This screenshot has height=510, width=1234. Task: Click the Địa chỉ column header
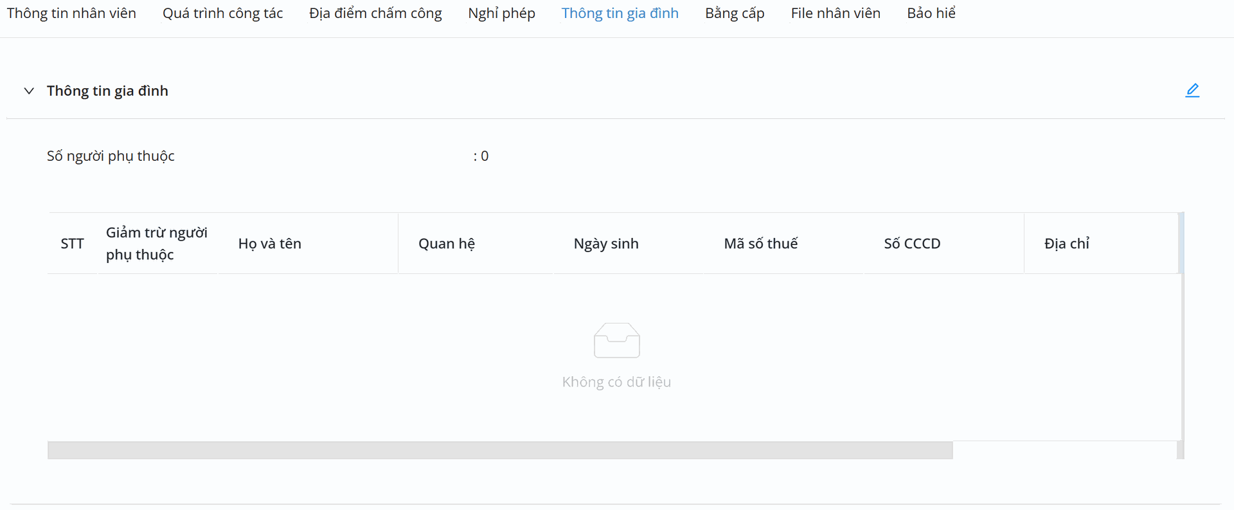[x=1067, y=244]
